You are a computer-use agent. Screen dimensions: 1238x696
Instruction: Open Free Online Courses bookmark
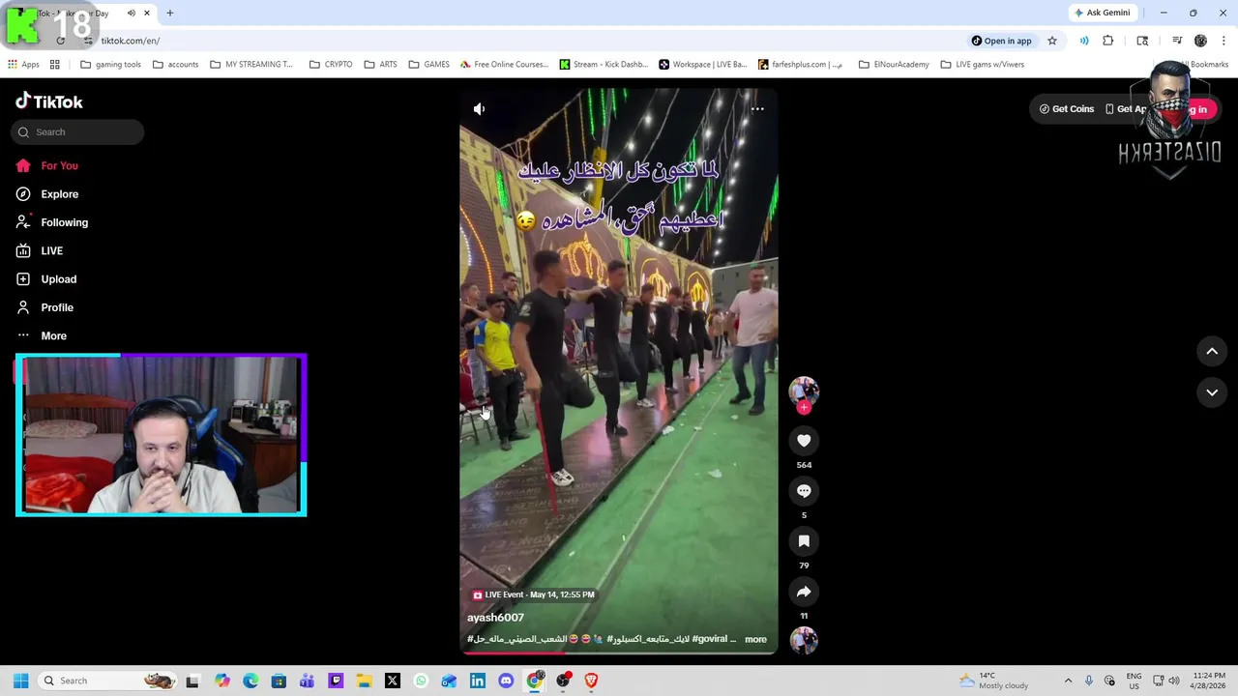504,65
